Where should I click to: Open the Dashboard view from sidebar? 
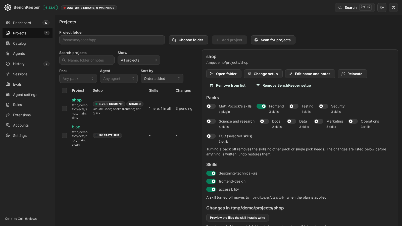27,23
